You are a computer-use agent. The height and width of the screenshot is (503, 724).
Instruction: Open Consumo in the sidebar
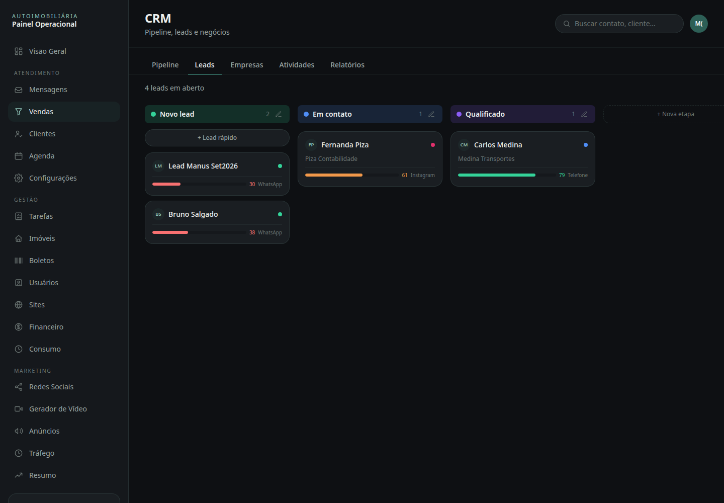pos(64,349)
